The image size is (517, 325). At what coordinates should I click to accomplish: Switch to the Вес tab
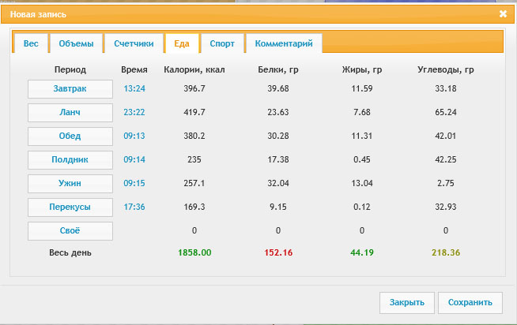[x=29, y=44]
